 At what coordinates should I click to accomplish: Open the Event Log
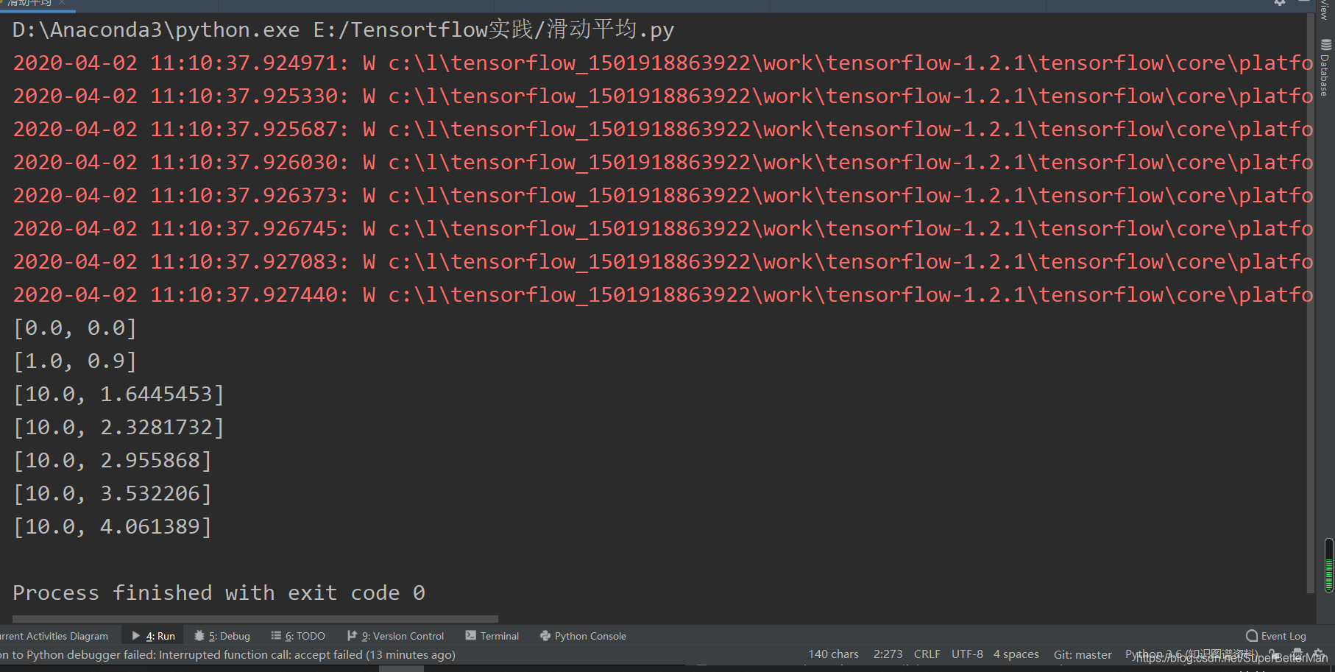(x=1276, y=636)
